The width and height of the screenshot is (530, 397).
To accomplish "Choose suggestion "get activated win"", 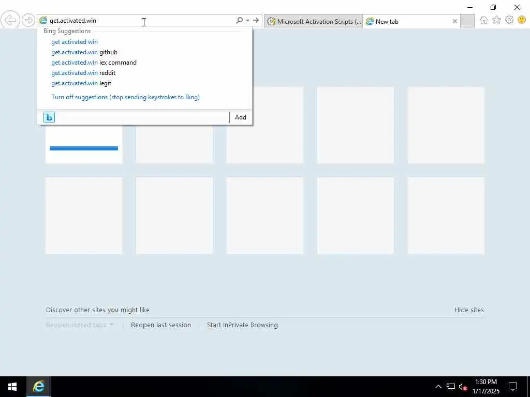I will (75, 42).
